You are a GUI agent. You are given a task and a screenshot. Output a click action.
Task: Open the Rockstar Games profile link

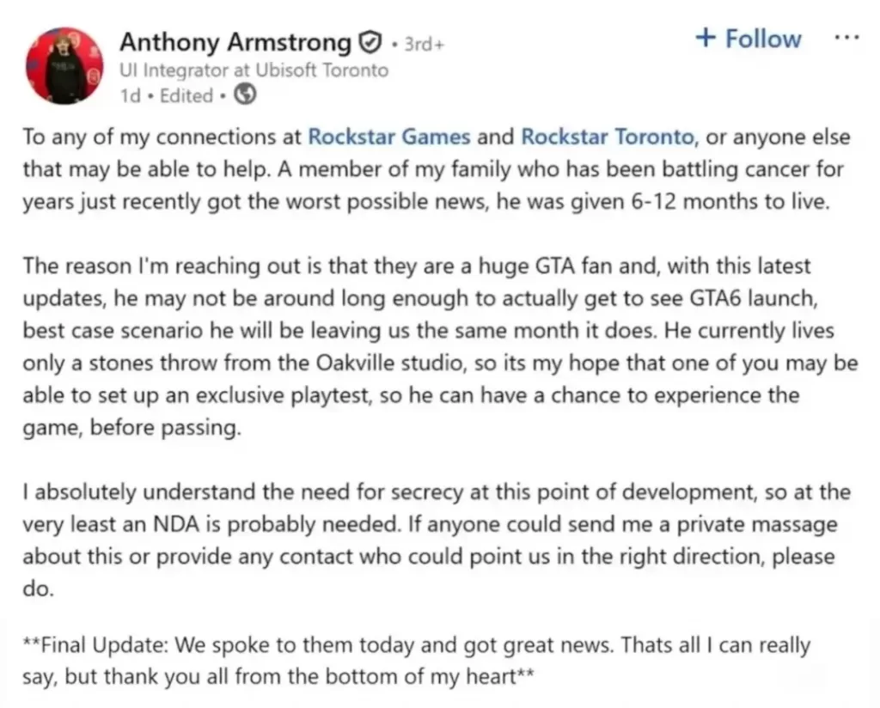[x=388, y=136]
